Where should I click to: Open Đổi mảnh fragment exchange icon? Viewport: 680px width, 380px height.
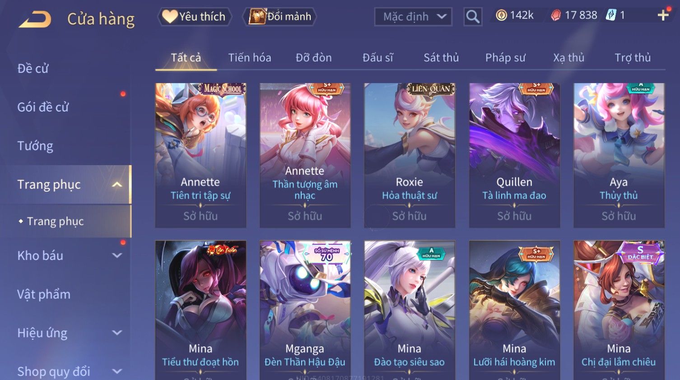279,17
